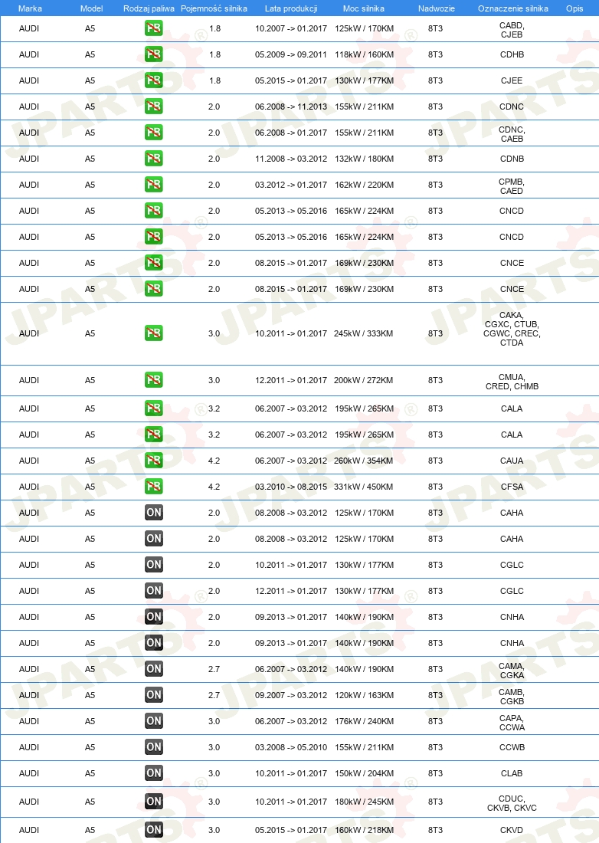Screen dimensions: 599x843
Task: Click diesel ON icon in CAMB, CGKB row
Action: [154, 695]
